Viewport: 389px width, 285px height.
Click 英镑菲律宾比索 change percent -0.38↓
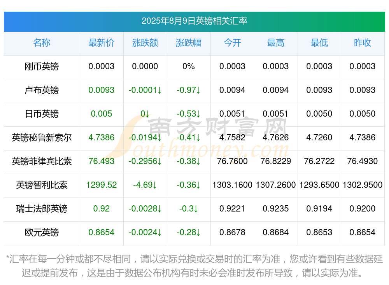coord(189,161)
